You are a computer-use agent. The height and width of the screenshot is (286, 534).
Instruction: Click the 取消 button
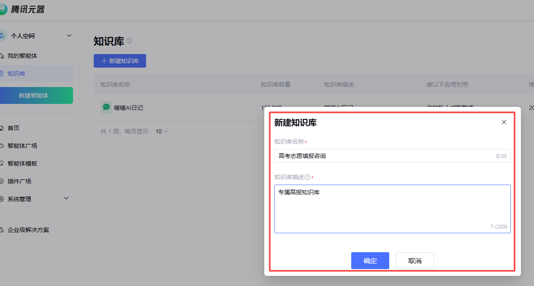pos(415,261)
